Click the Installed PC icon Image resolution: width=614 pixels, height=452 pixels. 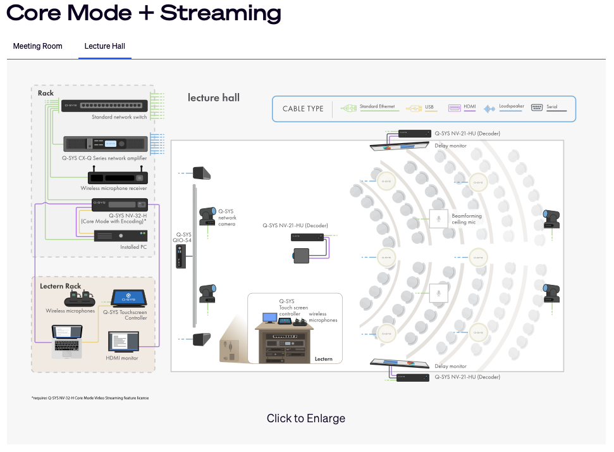point(121,235)
